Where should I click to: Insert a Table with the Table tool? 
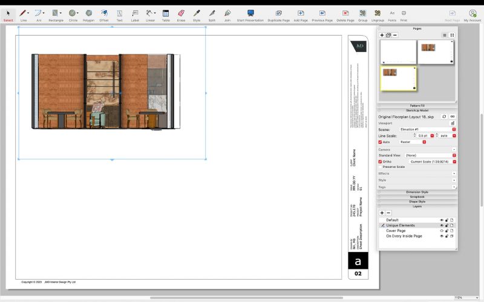point(166,15)
